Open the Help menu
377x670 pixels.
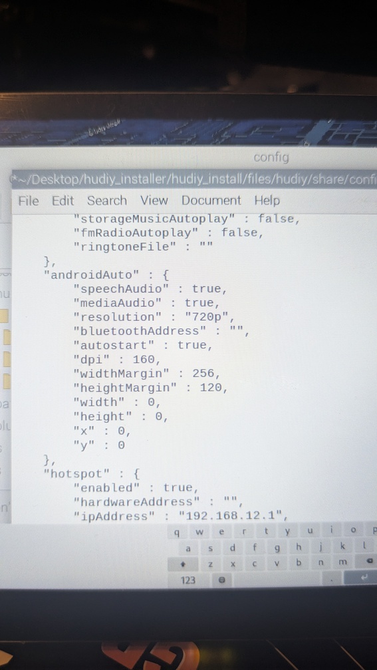(267, 201)
